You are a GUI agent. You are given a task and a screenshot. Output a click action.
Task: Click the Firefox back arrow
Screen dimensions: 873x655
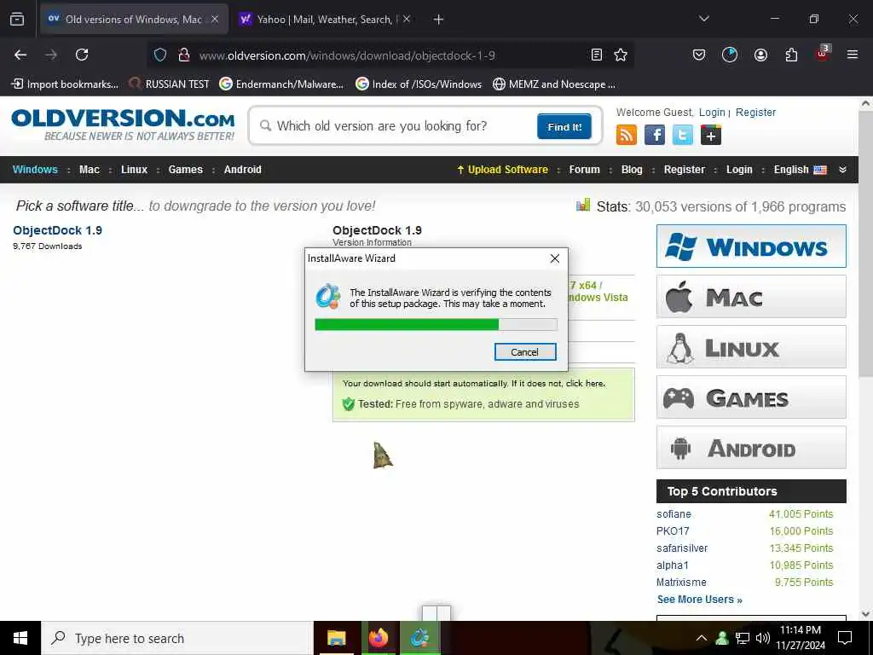20,55
